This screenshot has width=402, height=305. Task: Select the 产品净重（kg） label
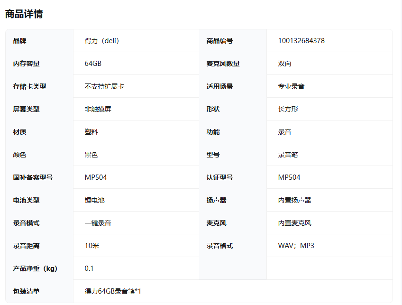click(36, 269)
